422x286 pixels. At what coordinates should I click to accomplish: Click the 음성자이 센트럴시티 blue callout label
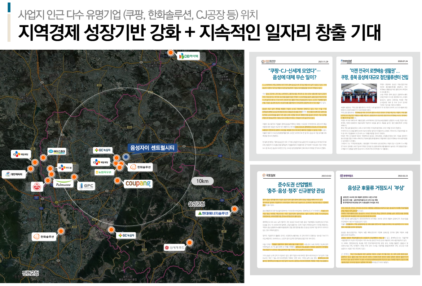point(152,148)
